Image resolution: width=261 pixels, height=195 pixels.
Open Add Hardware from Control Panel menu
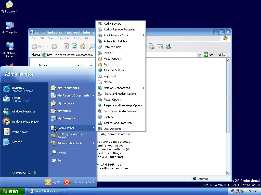click(x=121, y=24)
